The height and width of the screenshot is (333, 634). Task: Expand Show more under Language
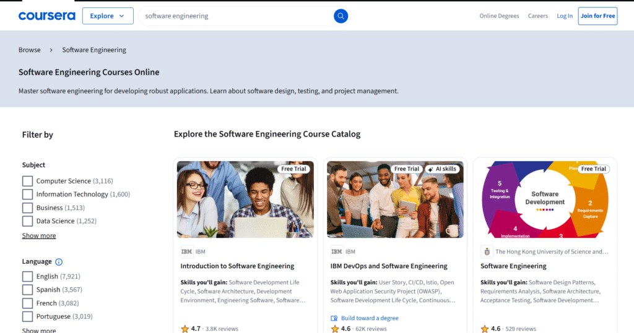click(x=39, y=330)
